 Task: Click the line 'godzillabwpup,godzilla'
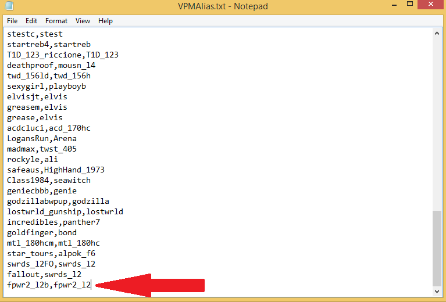click(58, 202)
